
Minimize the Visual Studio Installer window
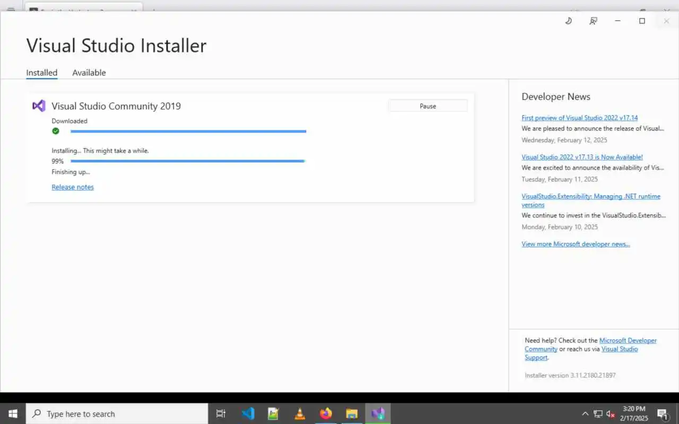pos(617,21)
